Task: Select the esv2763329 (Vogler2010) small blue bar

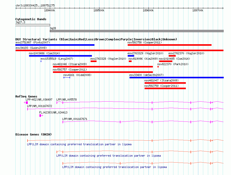Action: coord(131,56)
